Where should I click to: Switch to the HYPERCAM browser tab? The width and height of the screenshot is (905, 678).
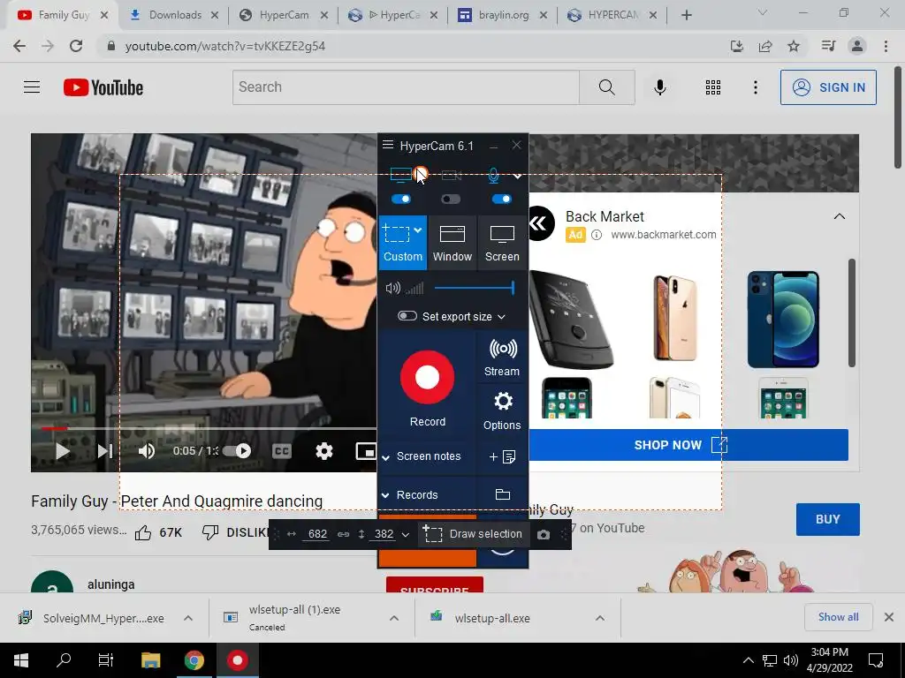[x=612, y=15]
